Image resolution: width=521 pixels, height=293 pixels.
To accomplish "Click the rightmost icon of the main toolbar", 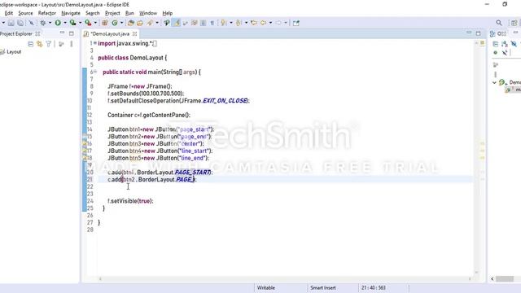I will pos(296,23).
